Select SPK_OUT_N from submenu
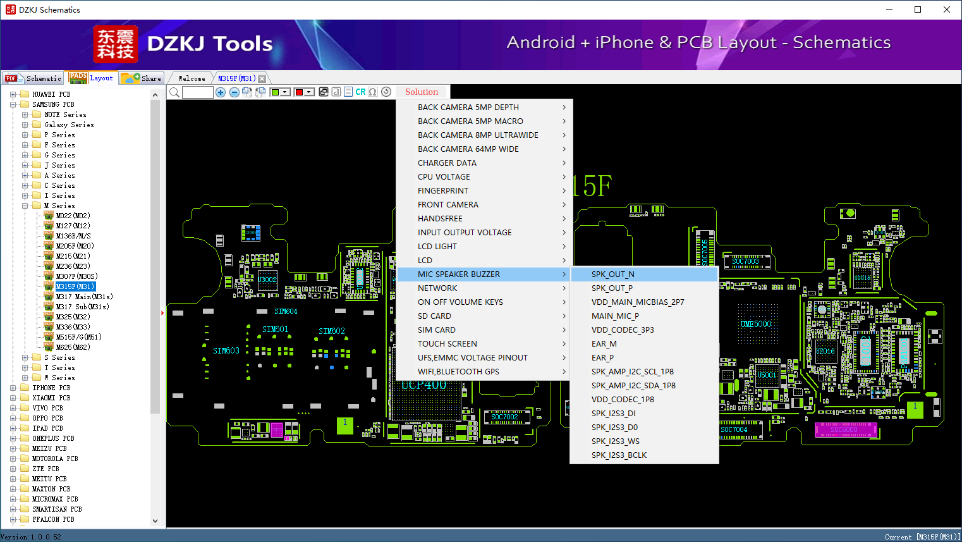 [644, 274]
